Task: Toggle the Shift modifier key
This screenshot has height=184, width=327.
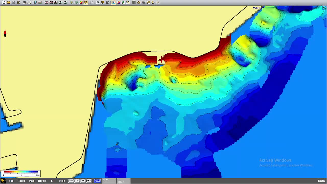Action: [x=71, y=181]
